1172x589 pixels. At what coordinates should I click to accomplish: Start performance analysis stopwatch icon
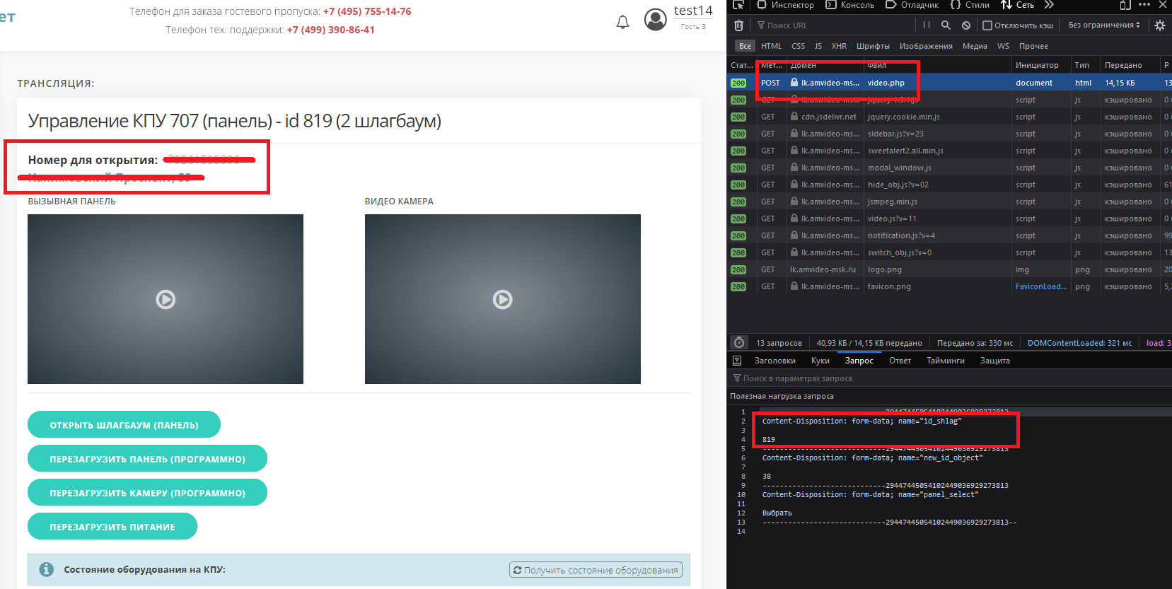coord(739,342)
